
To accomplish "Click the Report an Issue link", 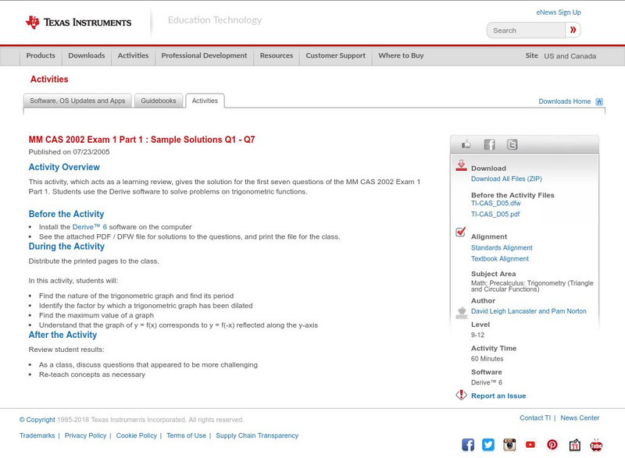I will (x=498, y=396).
